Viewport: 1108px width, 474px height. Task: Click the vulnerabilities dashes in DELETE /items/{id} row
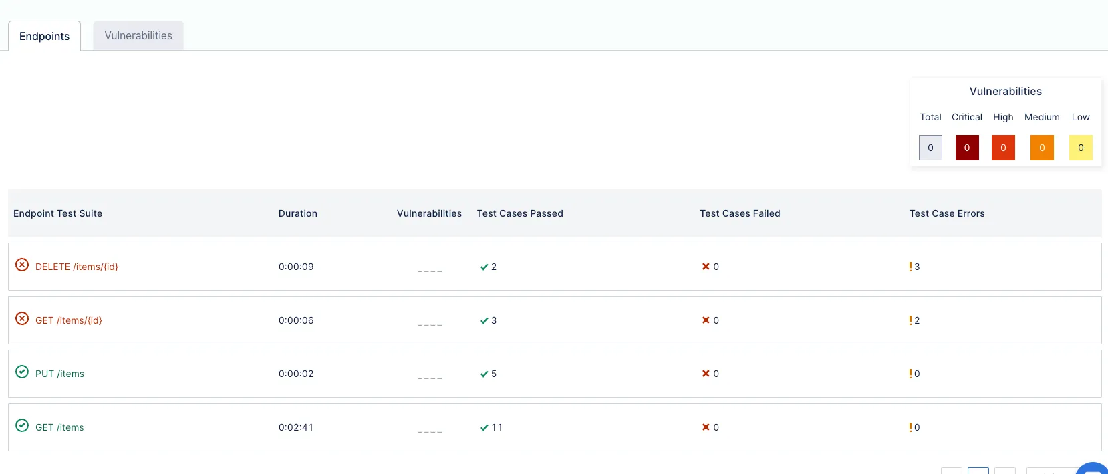(430, 271)
